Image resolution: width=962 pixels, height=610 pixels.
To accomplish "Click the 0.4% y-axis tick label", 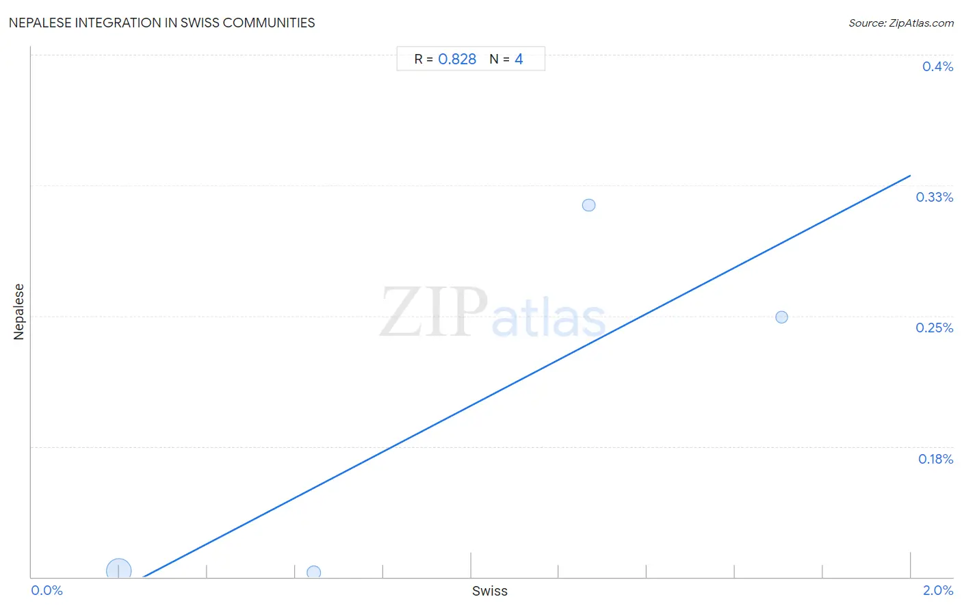I will (x=937, y=66).
